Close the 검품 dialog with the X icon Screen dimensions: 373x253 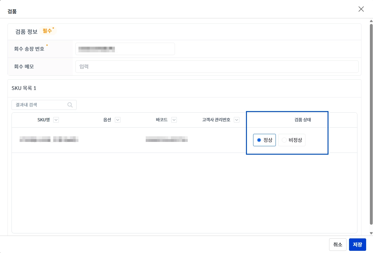(361, 9)
